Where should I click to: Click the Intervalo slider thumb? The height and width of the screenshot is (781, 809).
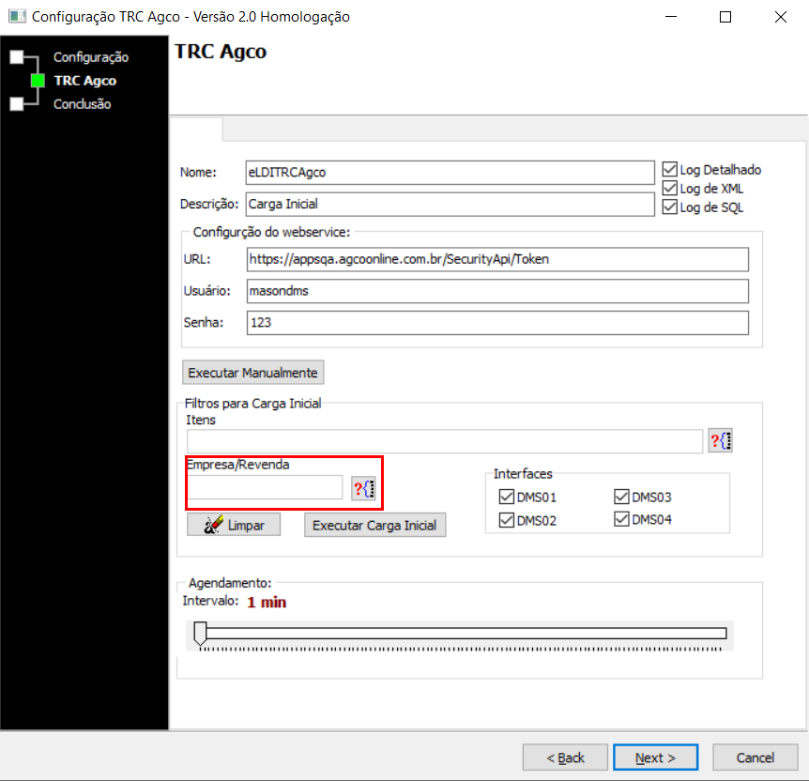(x=200, y=634)
